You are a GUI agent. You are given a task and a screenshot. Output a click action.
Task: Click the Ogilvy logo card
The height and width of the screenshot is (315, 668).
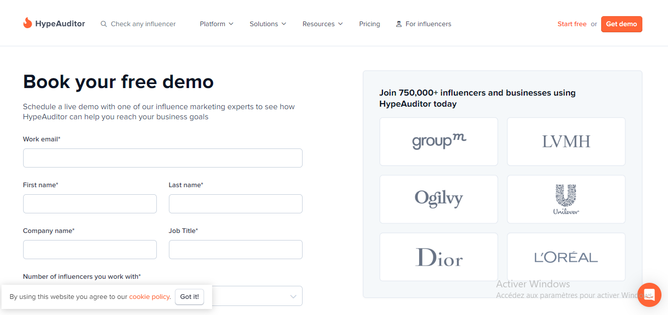439,199
